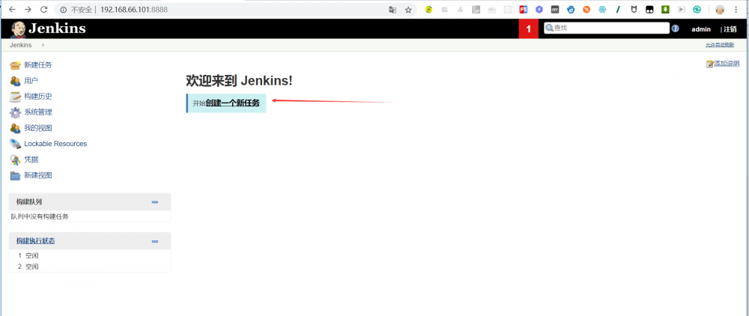
Task: Click the green sync circle extension icon
Action: (x=697, y=10)
